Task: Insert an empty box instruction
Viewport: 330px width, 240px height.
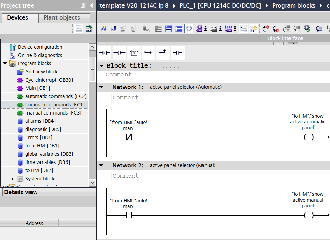Action: coord(134,53)
